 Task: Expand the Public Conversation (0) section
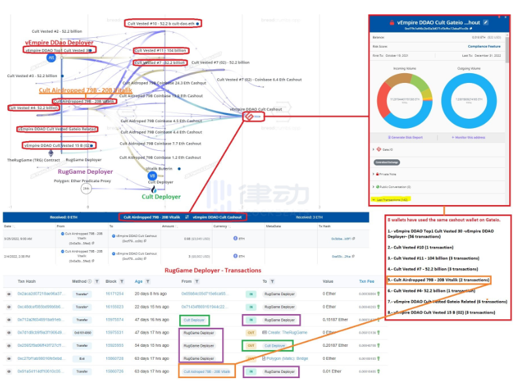[x=373, y=187]
